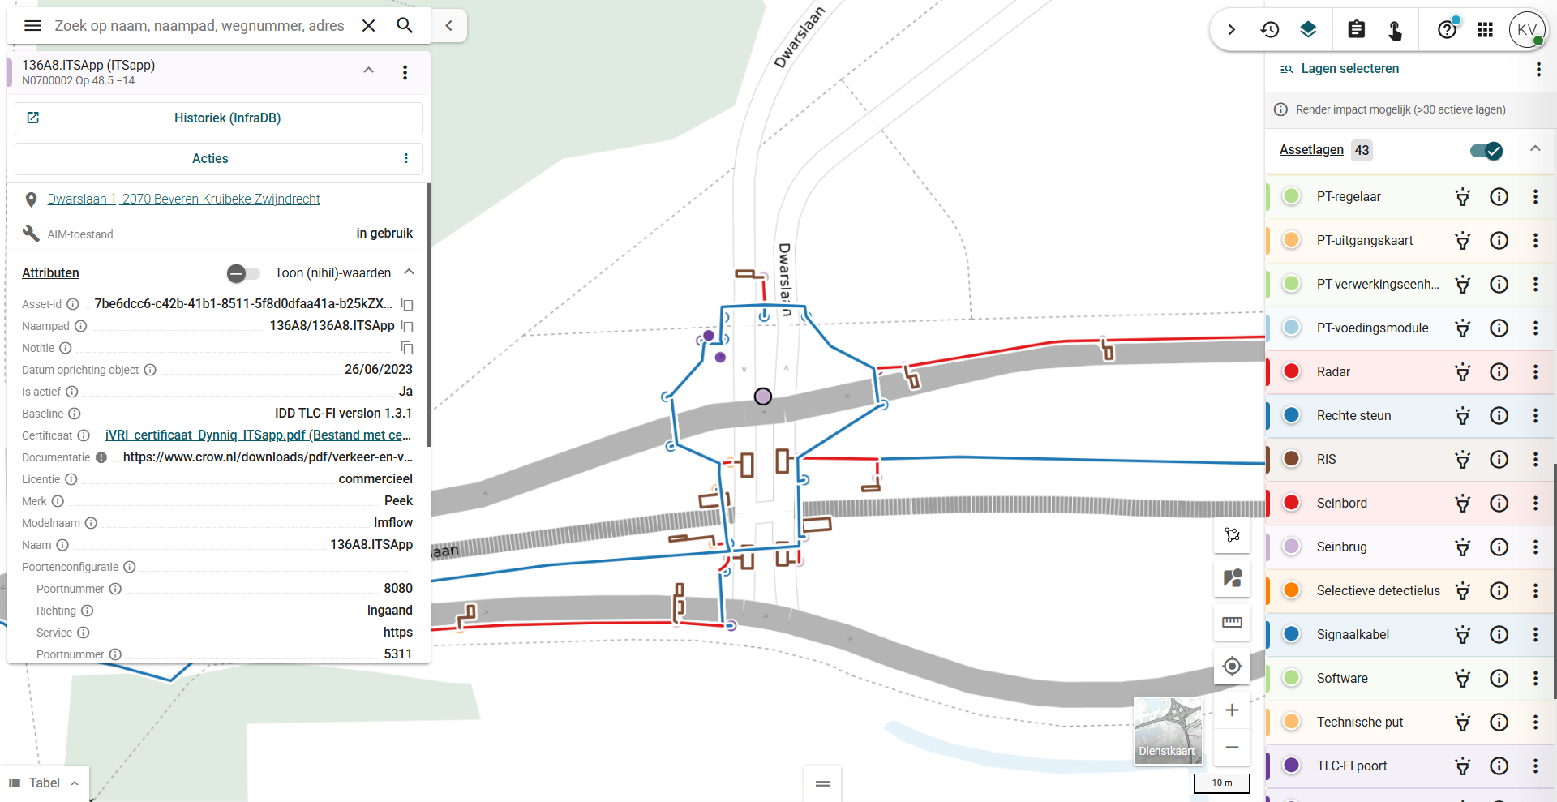The image size is (1557, 802).
Task: Open the history clock icon in toolbar
Action: tap(1269, 30)
